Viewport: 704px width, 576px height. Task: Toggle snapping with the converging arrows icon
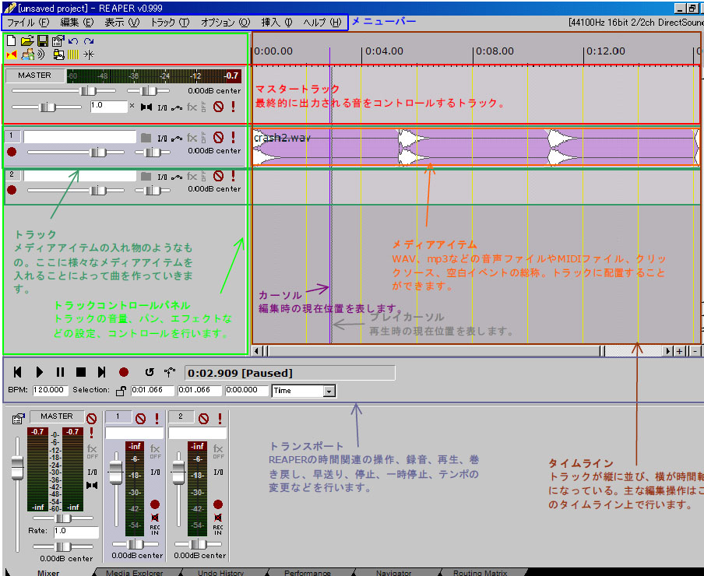point(89,54)
